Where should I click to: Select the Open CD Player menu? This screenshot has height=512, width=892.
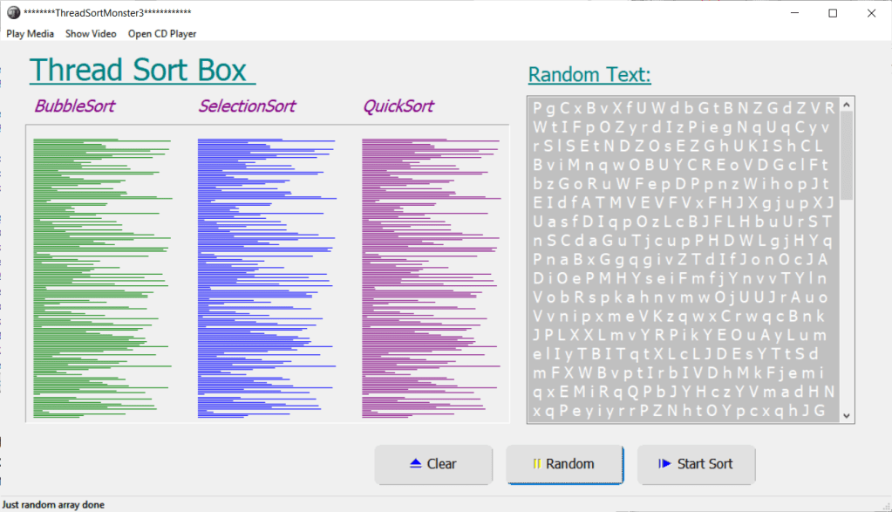click(162, 34)
